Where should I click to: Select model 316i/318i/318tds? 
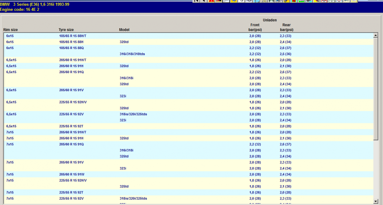(132, 54)
